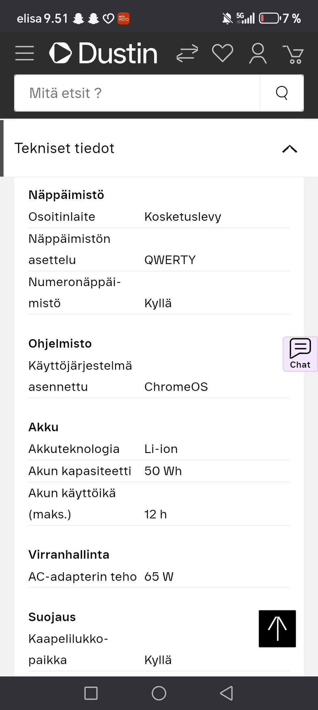This screenshot has height=710, width=318.
Task: Open the product comparison arrows icon
Action: pyautogui.click(x=187, y=52)
